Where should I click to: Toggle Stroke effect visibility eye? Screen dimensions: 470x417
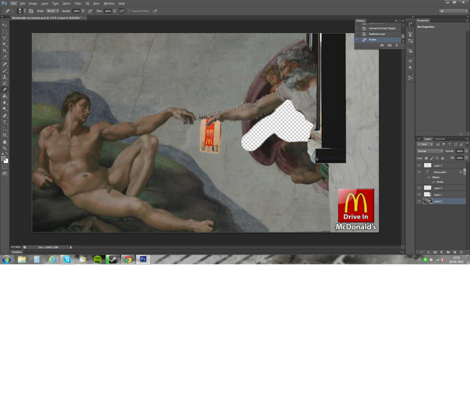[433, 182]
